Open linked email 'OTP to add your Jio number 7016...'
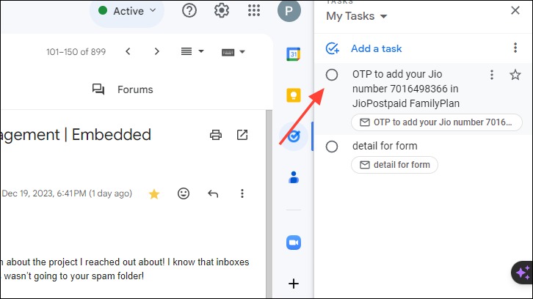Viewport: 533px width, 299px height. pyautogui.click(x=437, y=122)
